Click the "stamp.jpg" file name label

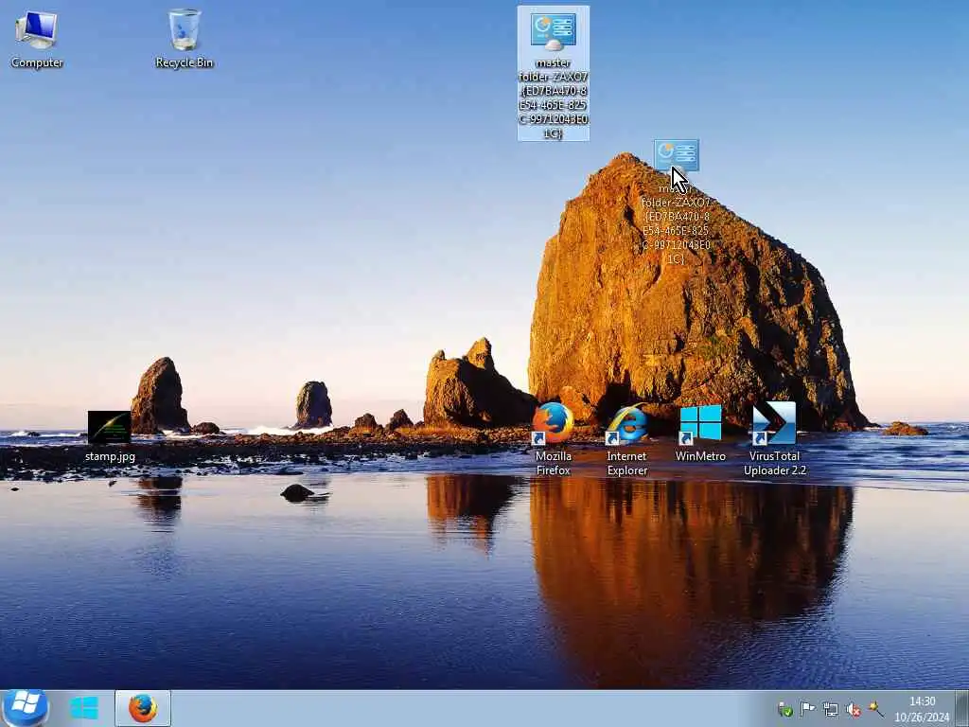click(x=110, y=456)
